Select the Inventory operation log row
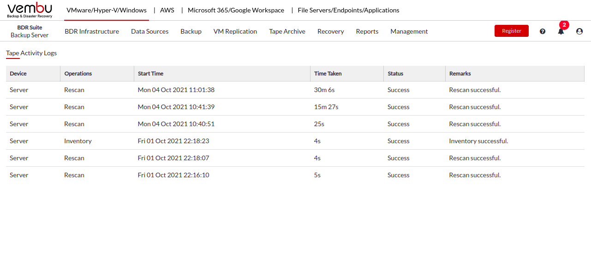 [295, 141]
